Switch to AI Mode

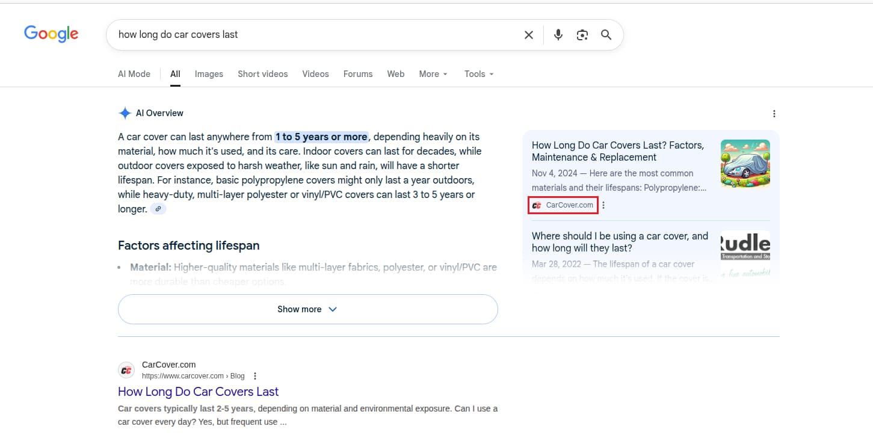click(x=134, y=73)
